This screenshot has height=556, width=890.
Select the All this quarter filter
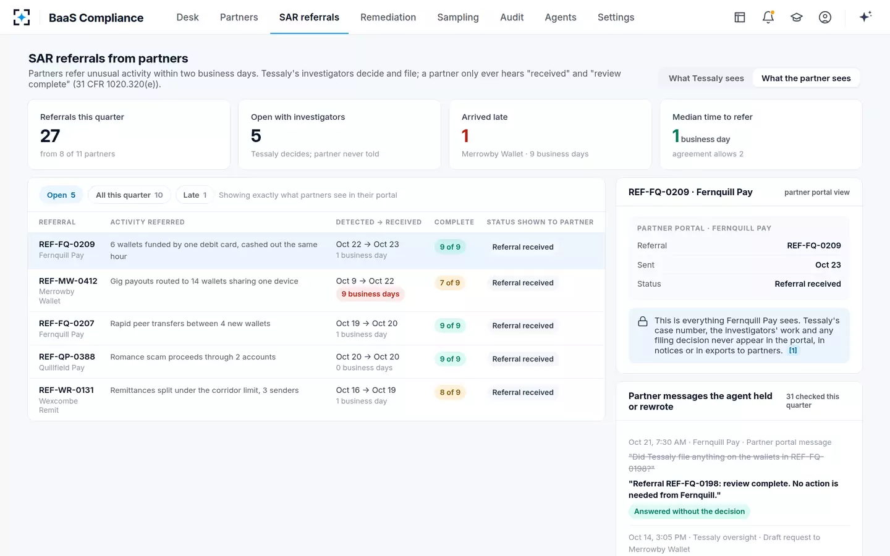coord(129,195)
